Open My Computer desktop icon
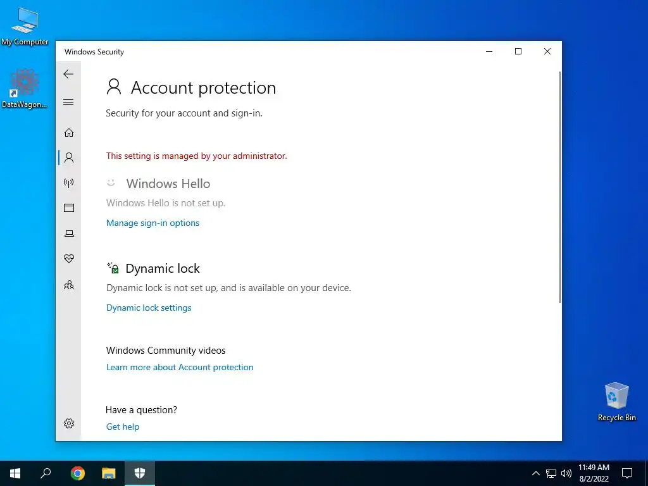The width and height of the screenshot is (648, 486). pyautogui.click(x=25, y=26)
